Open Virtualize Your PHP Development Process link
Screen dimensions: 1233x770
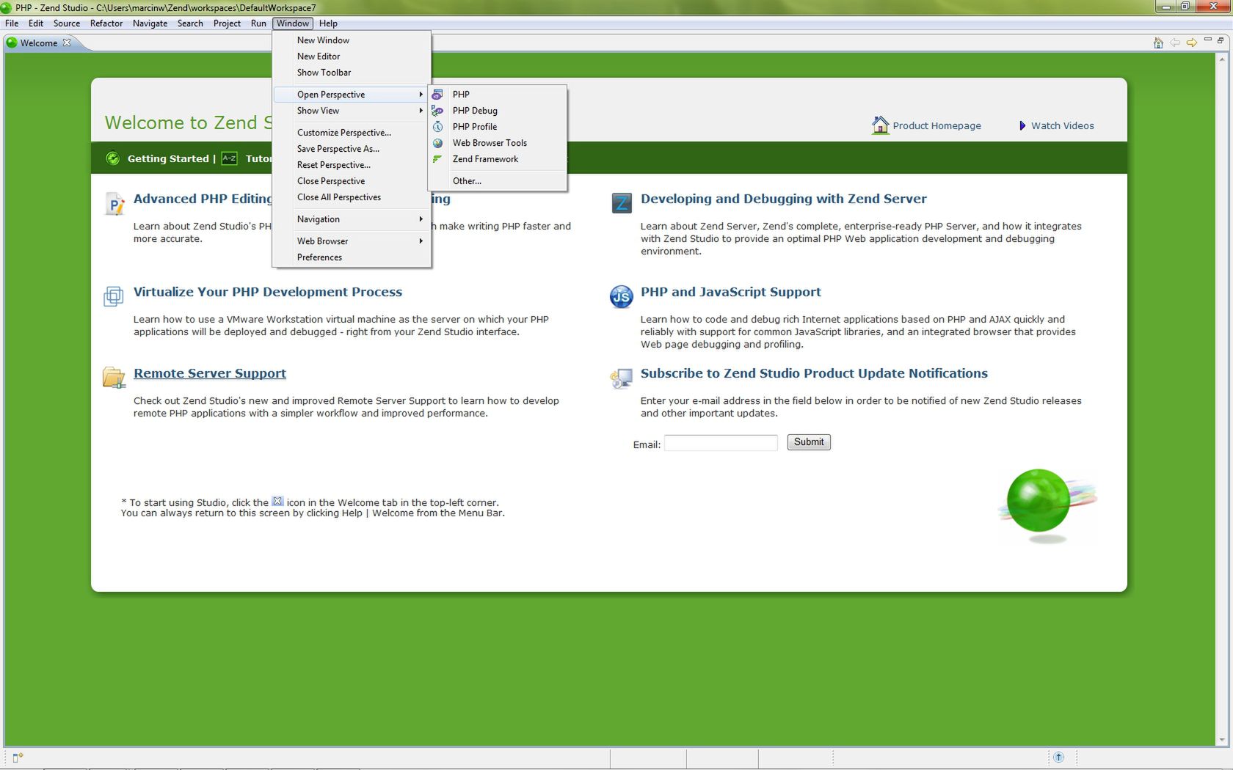click(x=268, y=292)
